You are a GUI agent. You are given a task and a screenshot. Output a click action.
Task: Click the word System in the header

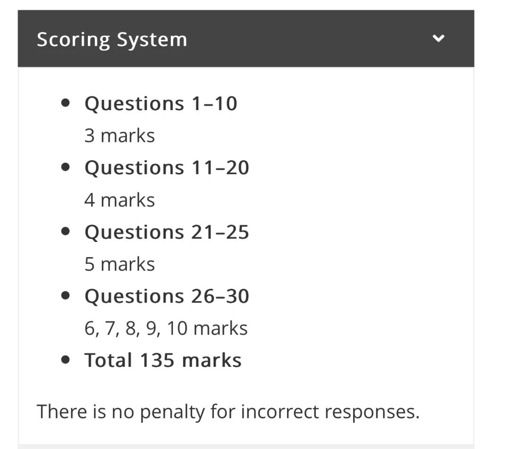(x=152, y=40)
